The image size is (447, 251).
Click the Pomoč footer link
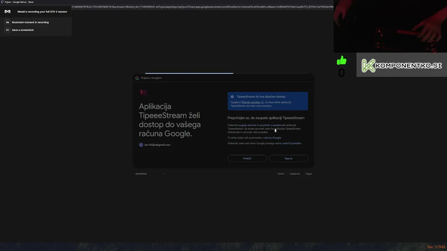point(281,174)
